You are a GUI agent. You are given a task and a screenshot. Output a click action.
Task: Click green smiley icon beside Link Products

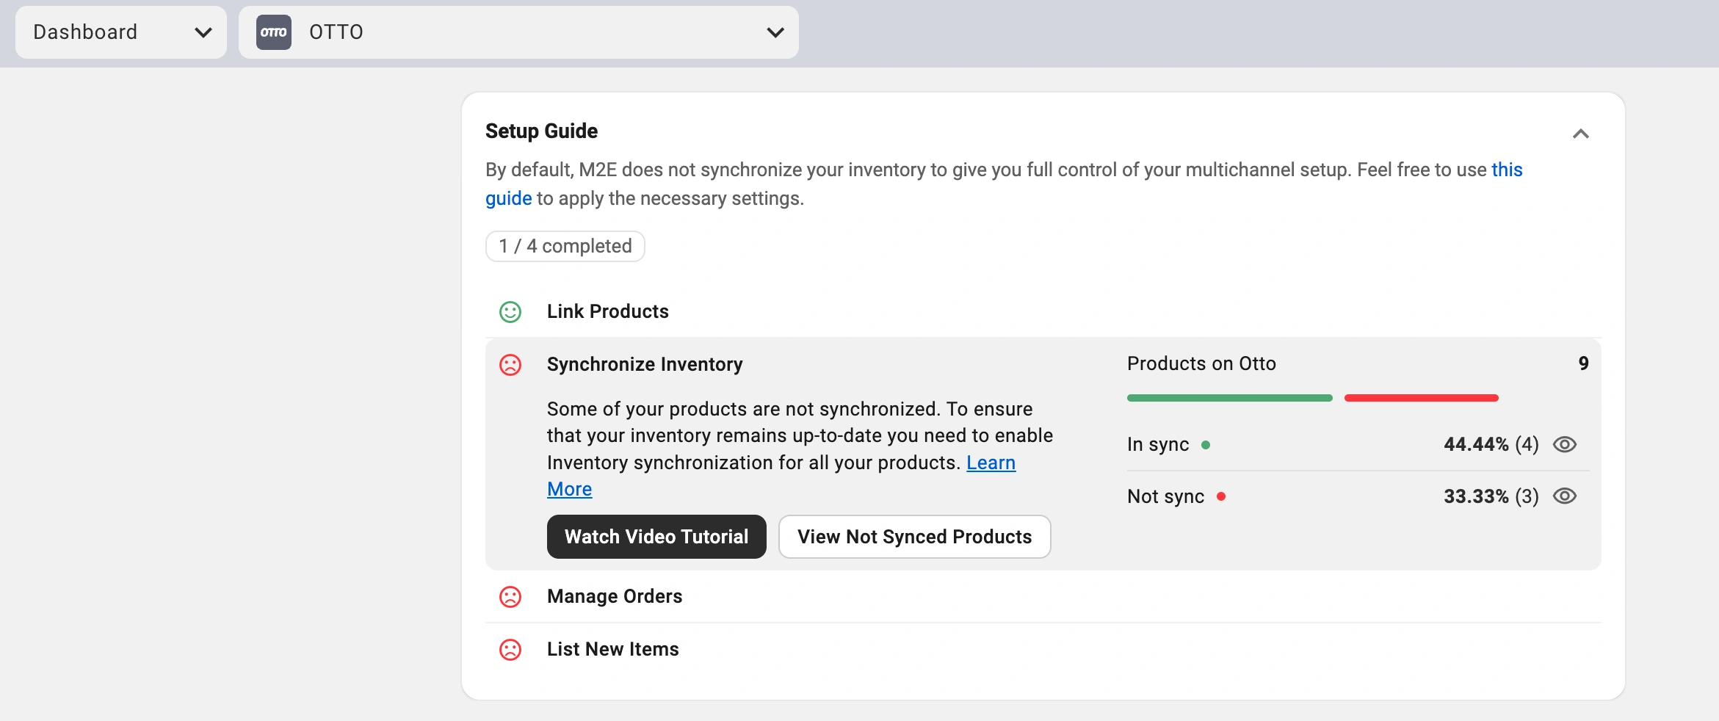[x=510, y=312]
